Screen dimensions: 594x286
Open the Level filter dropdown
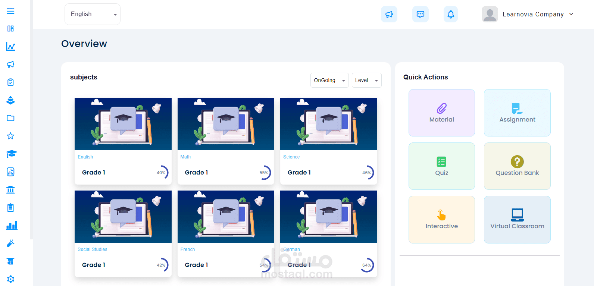(367, 80)
